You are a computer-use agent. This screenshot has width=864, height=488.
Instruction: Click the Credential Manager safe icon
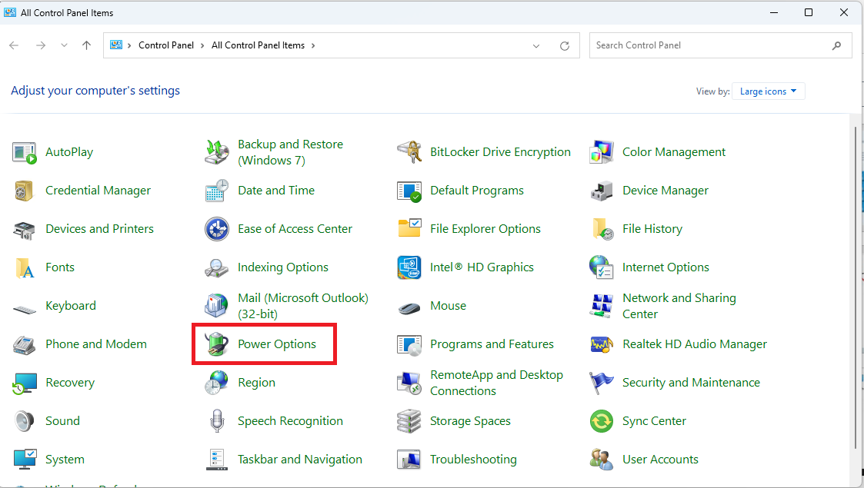tap(25, 191)
